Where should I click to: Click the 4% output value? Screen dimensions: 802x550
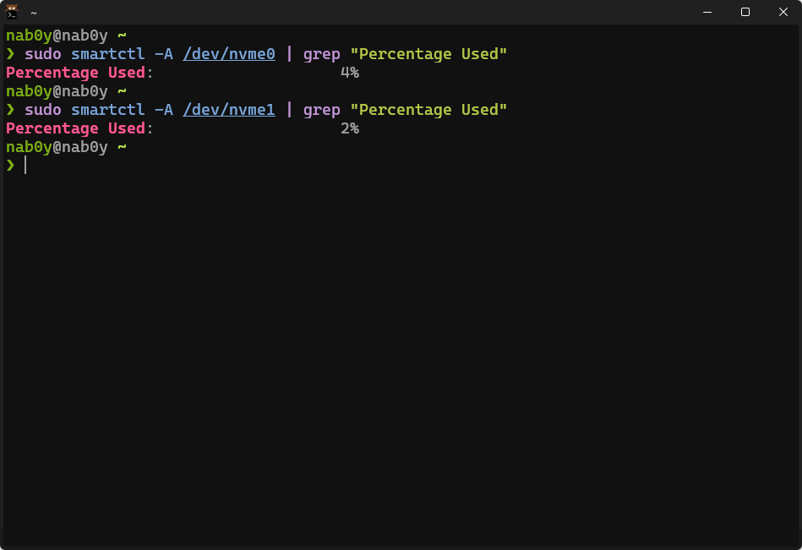[x=350, y=73]
